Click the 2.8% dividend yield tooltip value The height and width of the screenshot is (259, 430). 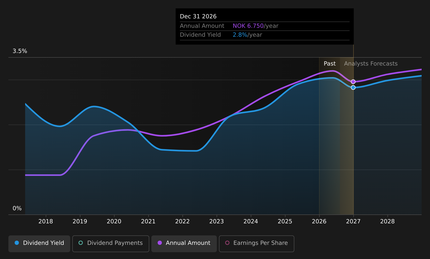(240, 35)
